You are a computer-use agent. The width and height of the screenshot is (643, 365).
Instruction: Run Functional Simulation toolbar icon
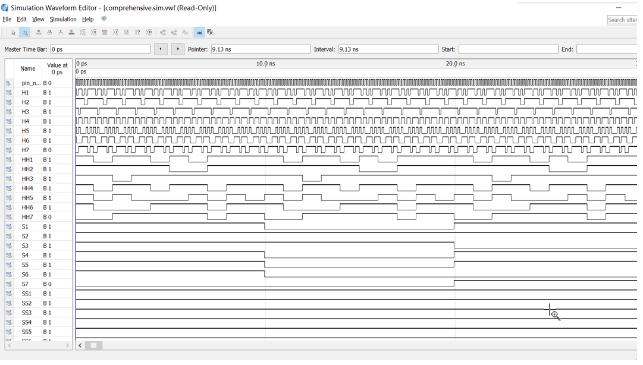point(163,32)
